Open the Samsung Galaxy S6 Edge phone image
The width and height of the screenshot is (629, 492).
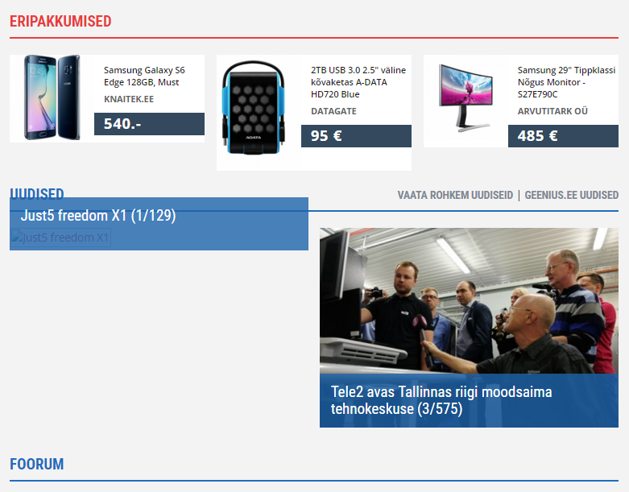[52, 98]
